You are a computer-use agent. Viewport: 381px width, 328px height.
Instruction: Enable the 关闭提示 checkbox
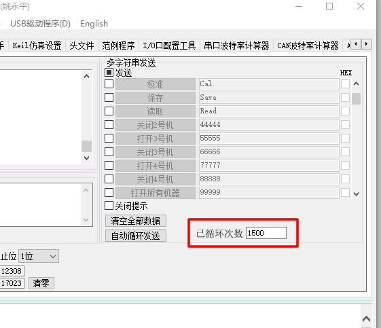point(109,206)
